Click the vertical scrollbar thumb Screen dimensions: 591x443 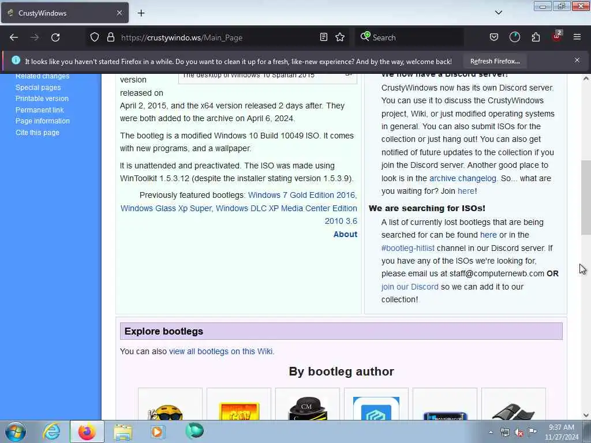(x=586, y=198)
